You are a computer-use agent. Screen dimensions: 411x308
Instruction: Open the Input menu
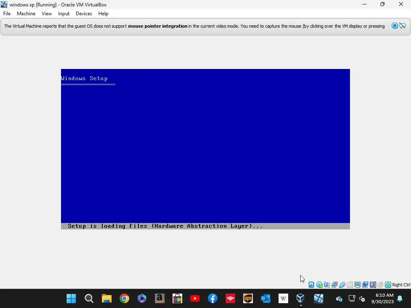(64, 14)
